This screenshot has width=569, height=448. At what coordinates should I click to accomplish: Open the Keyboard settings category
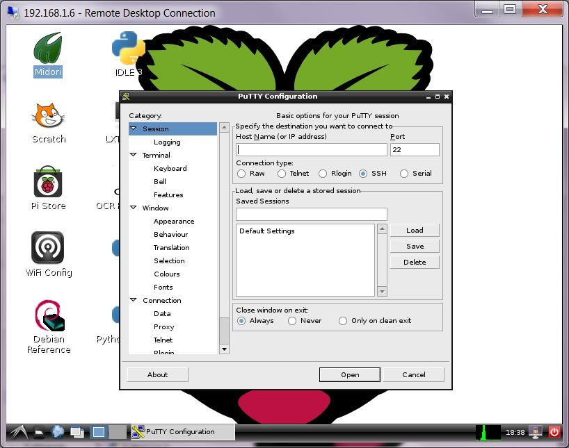pos(170,169)
